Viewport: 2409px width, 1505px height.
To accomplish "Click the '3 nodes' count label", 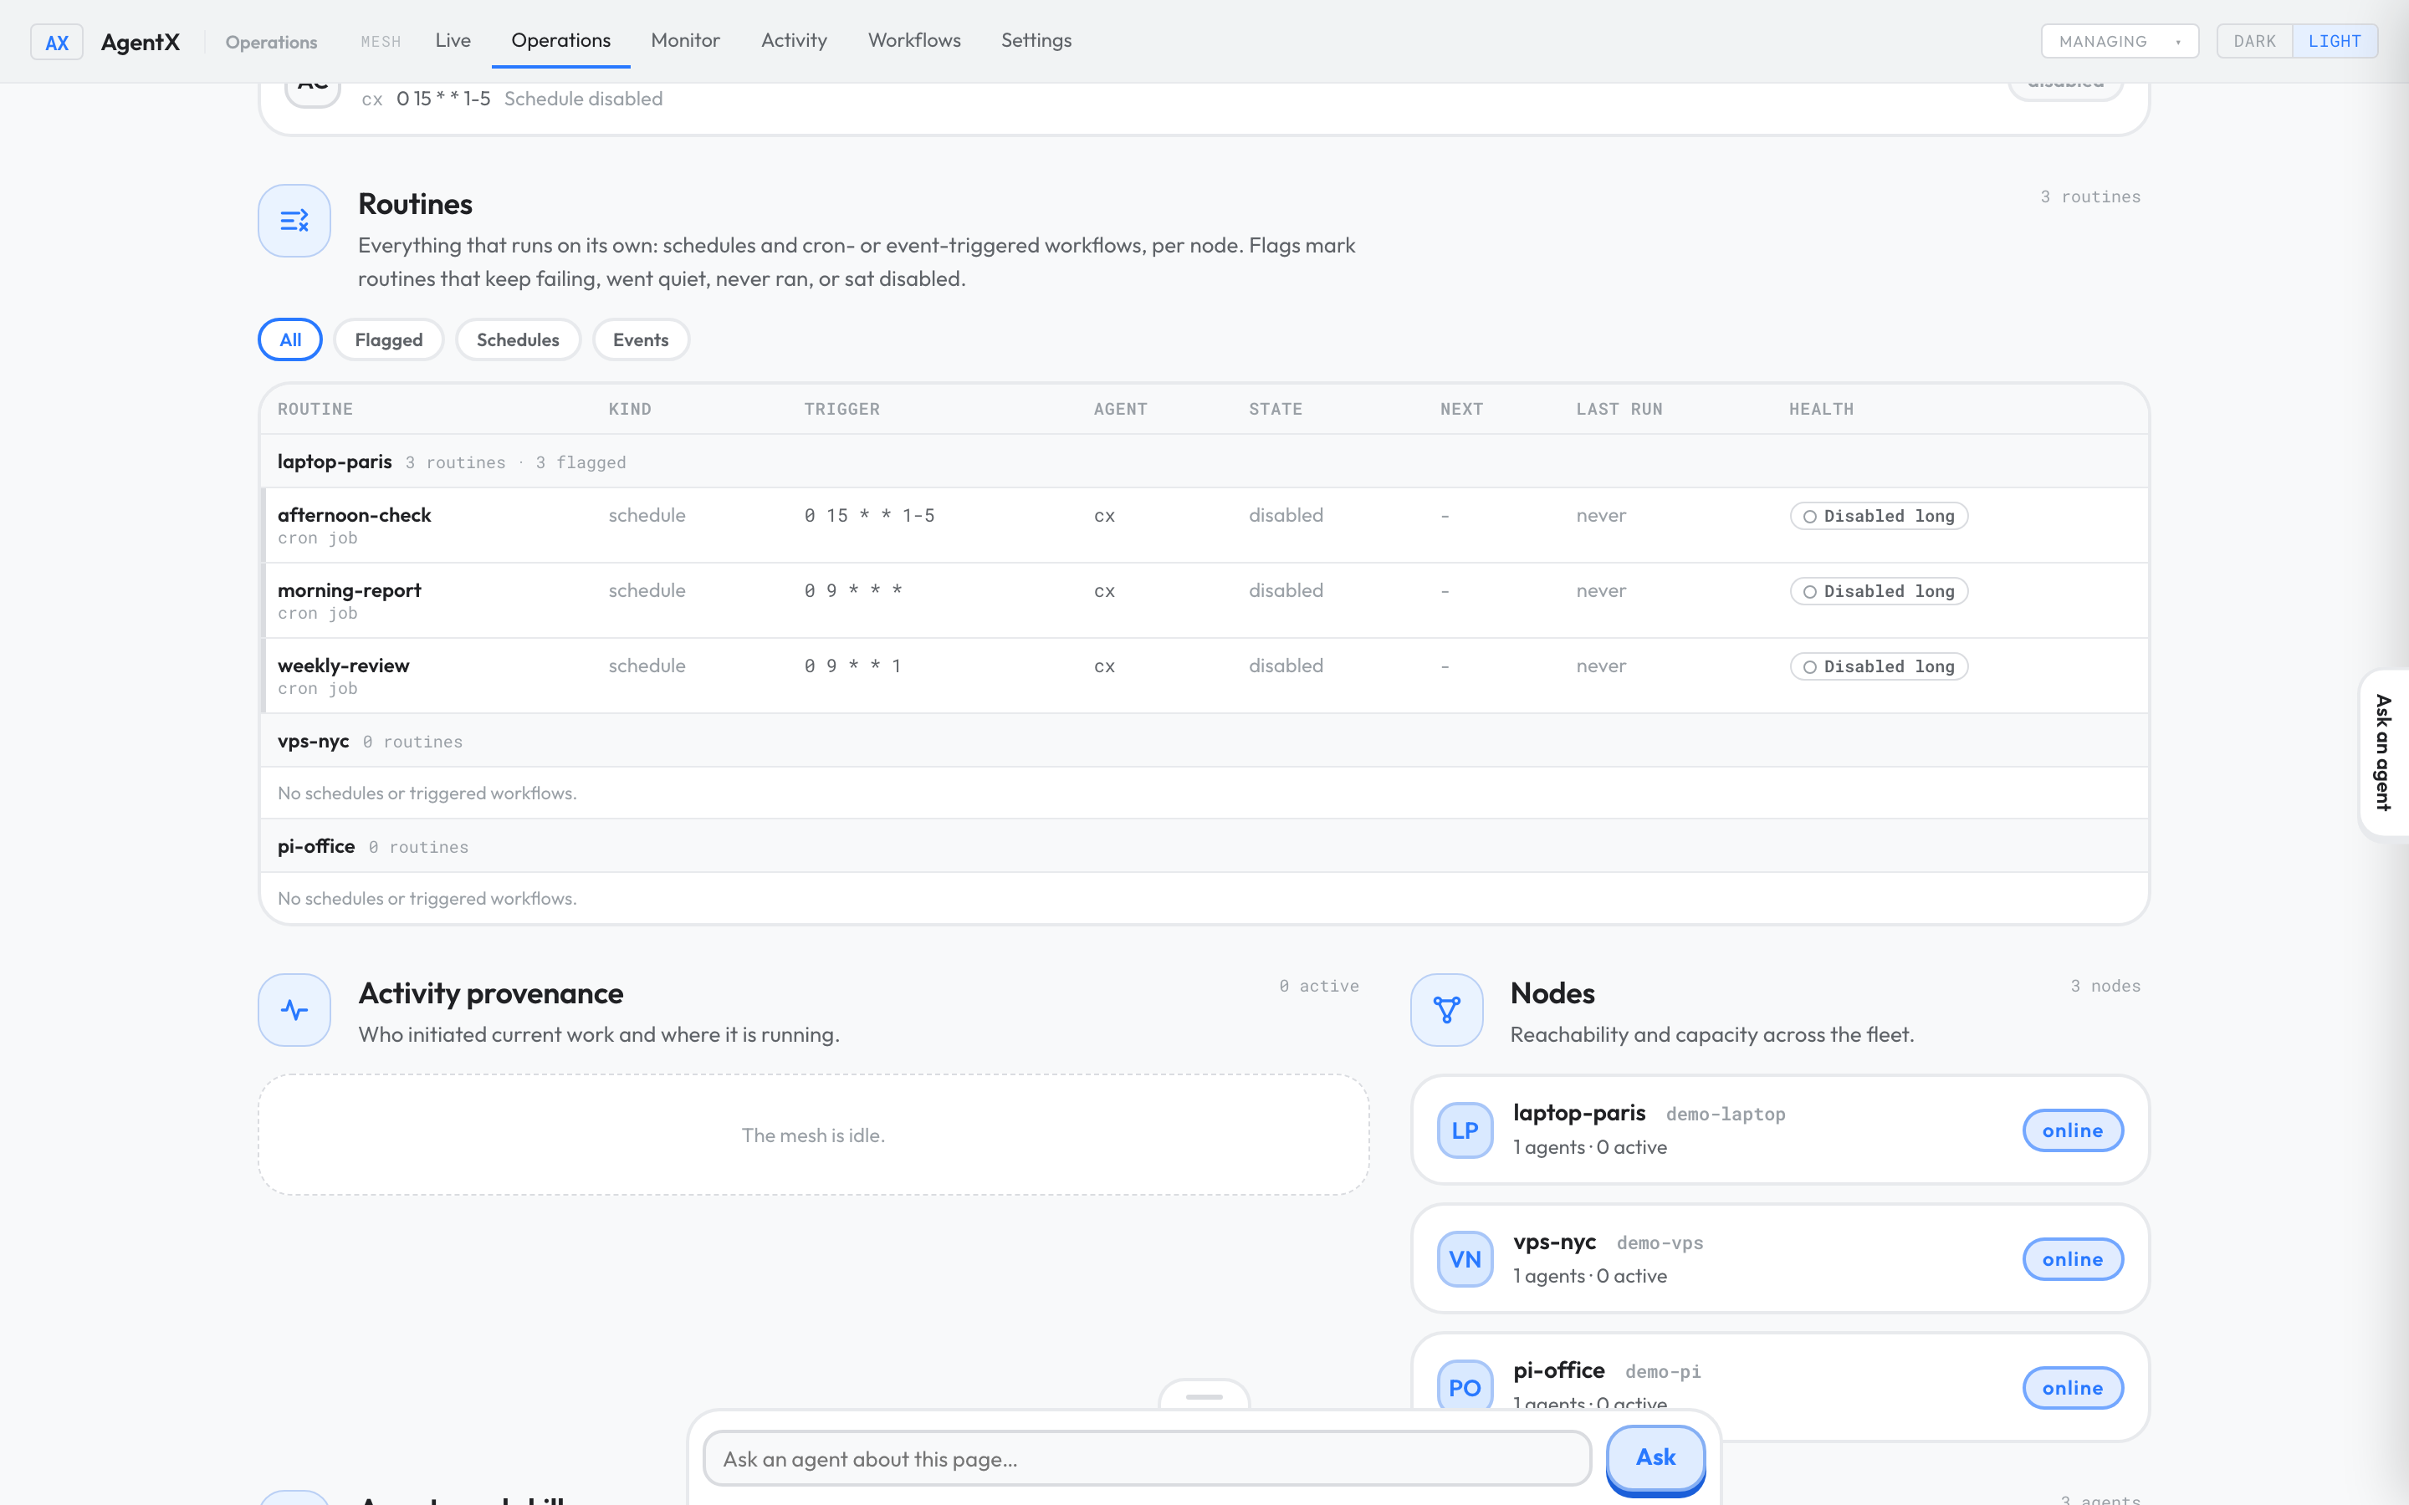I will (2105, 987).
